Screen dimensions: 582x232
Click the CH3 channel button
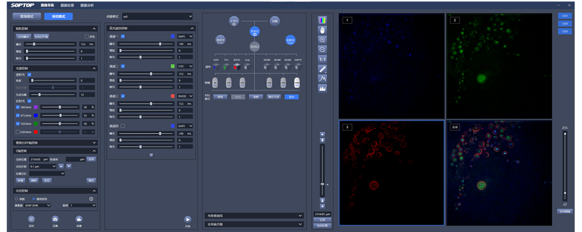[x=565, y=31]
